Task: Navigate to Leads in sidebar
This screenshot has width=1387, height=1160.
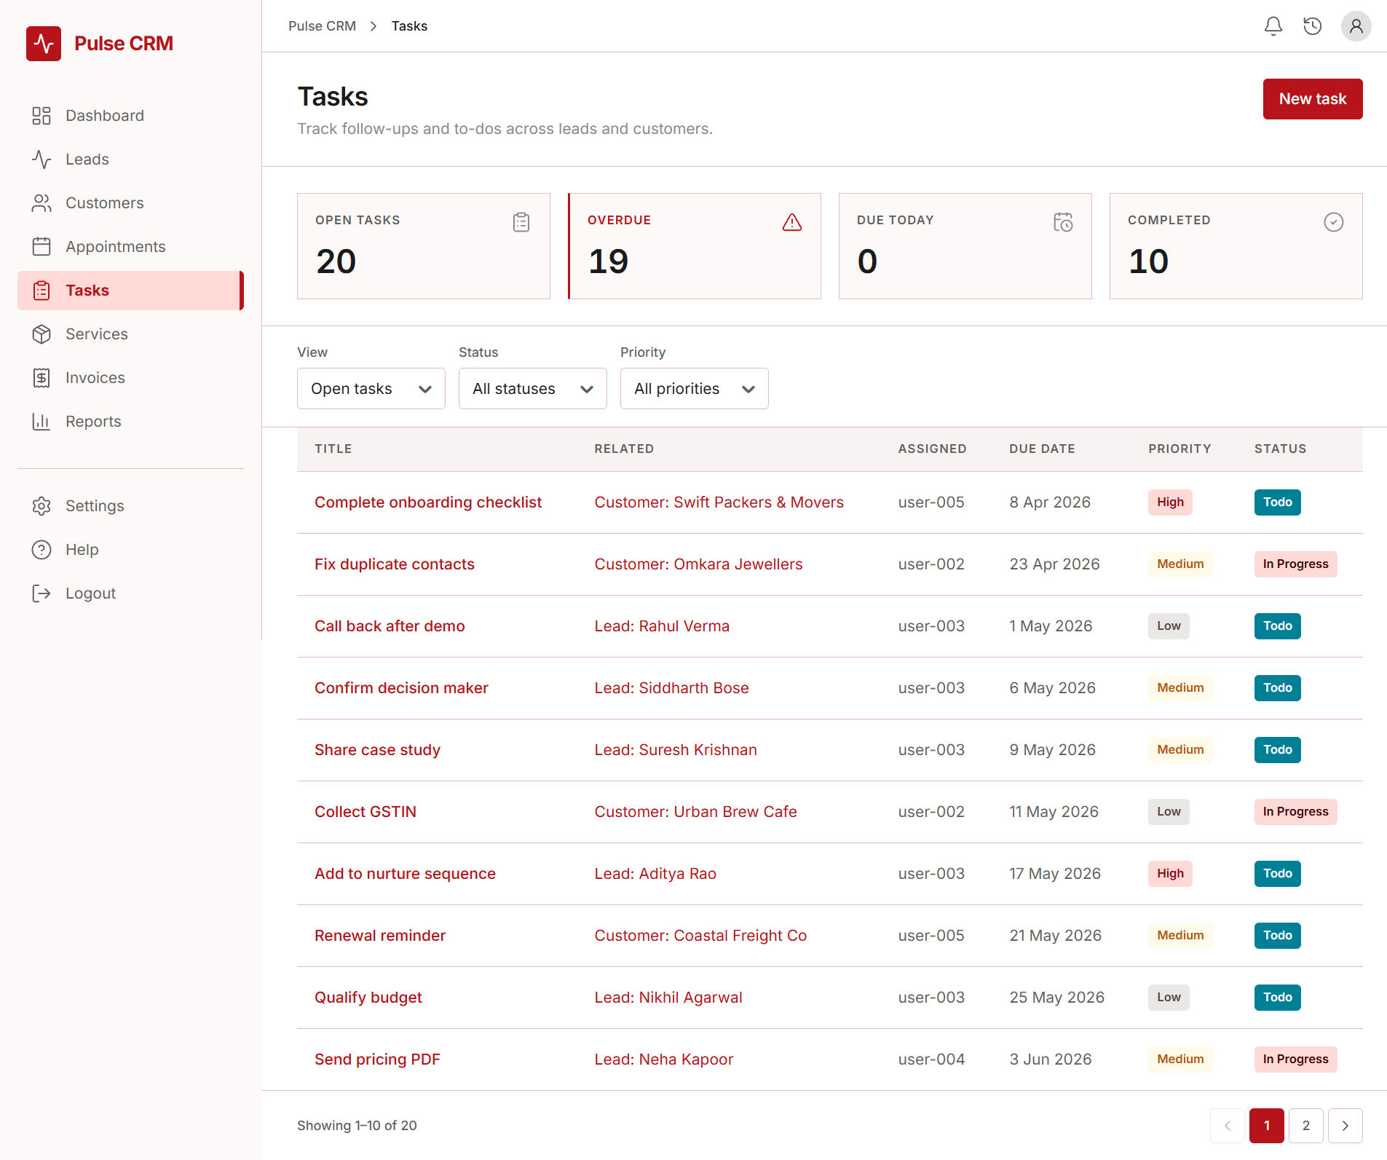Action: pyautogui.click(x=130, y=159)
